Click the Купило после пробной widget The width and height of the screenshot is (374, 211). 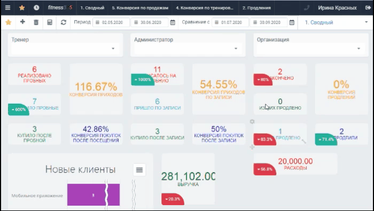[x=34, y=134]
